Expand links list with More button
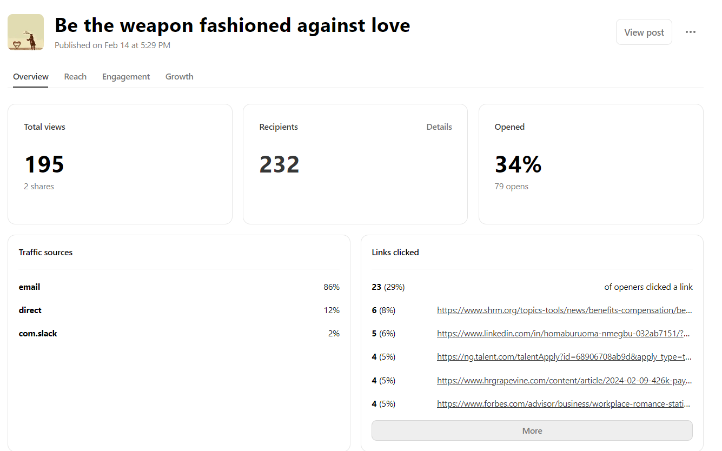 tap(532, 430)
